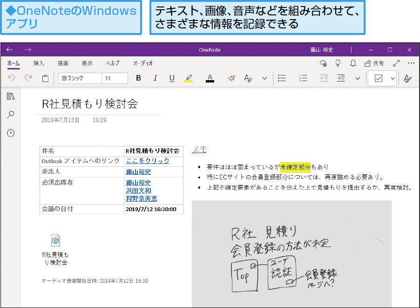Open the ヘルプ tab

pos(113,63)
